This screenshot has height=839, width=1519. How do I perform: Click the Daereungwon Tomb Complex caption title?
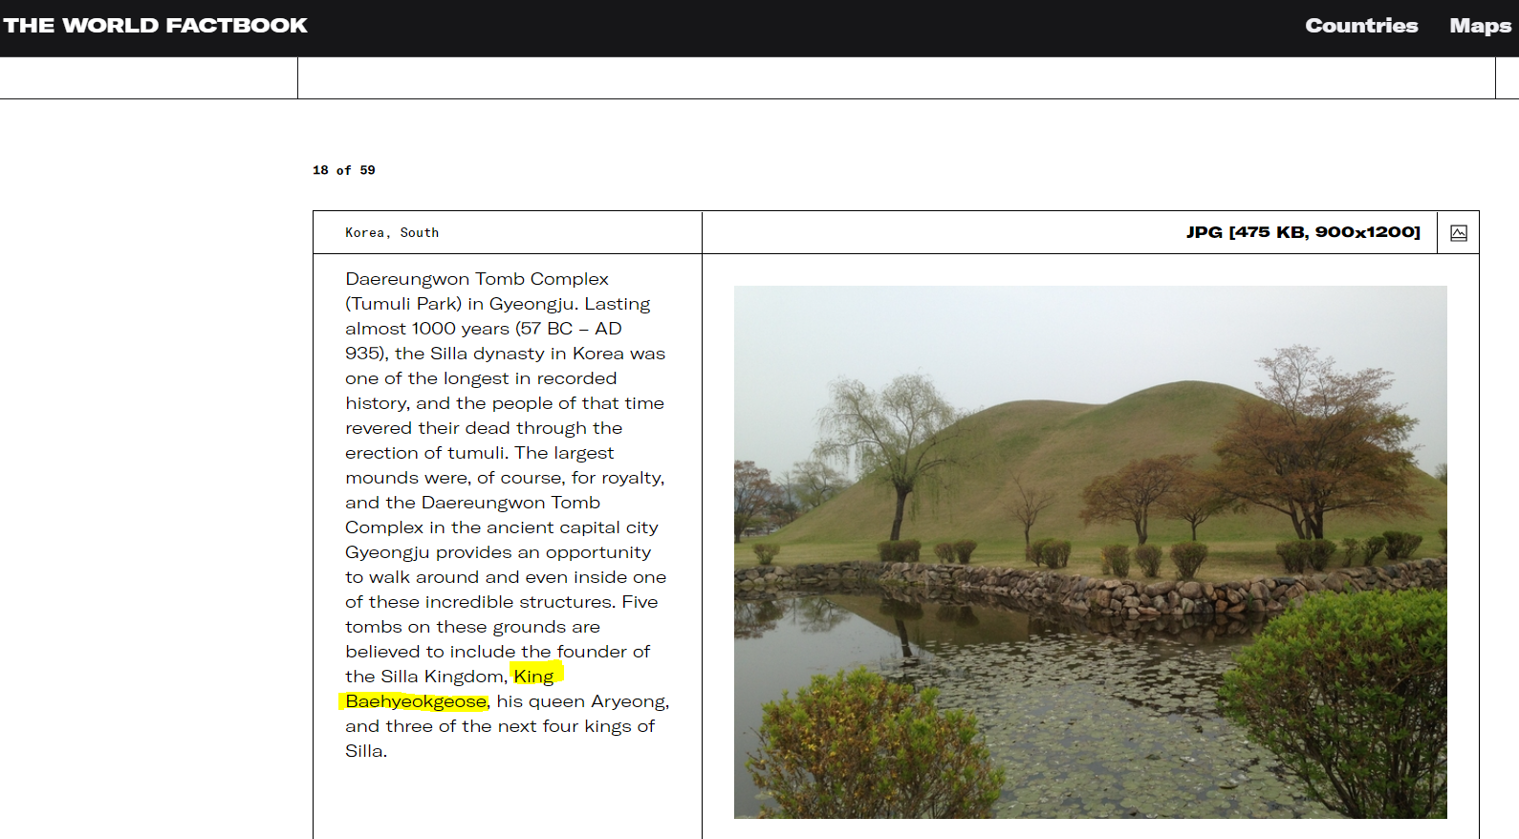point(476,279)
